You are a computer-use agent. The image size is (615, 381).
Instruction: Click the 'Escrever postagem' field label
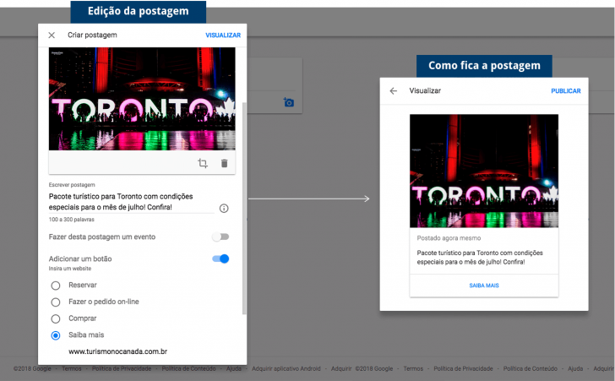coord(72,185)
